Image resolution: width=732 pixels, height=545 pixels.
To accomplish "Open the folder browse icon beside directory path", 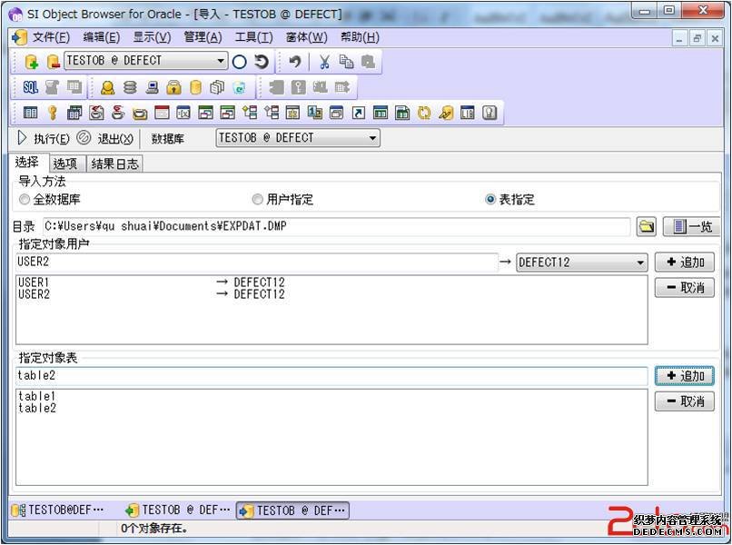I will [646, 226].
